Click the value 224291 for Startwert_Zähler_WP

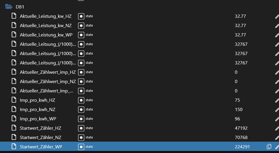point(242,147)
